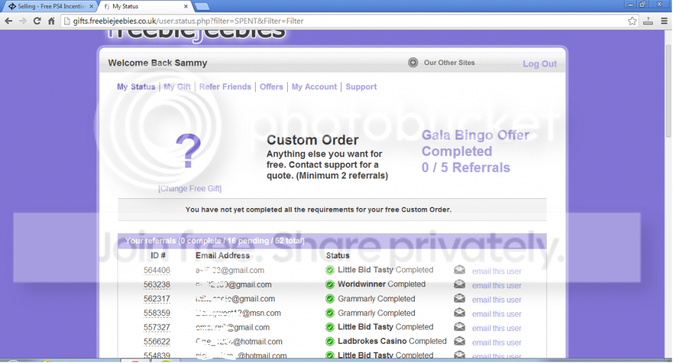The height and width of the screenshot is (363, 673).
Task: Click envelope icon in row 557327
Action: tap(459, 327)
